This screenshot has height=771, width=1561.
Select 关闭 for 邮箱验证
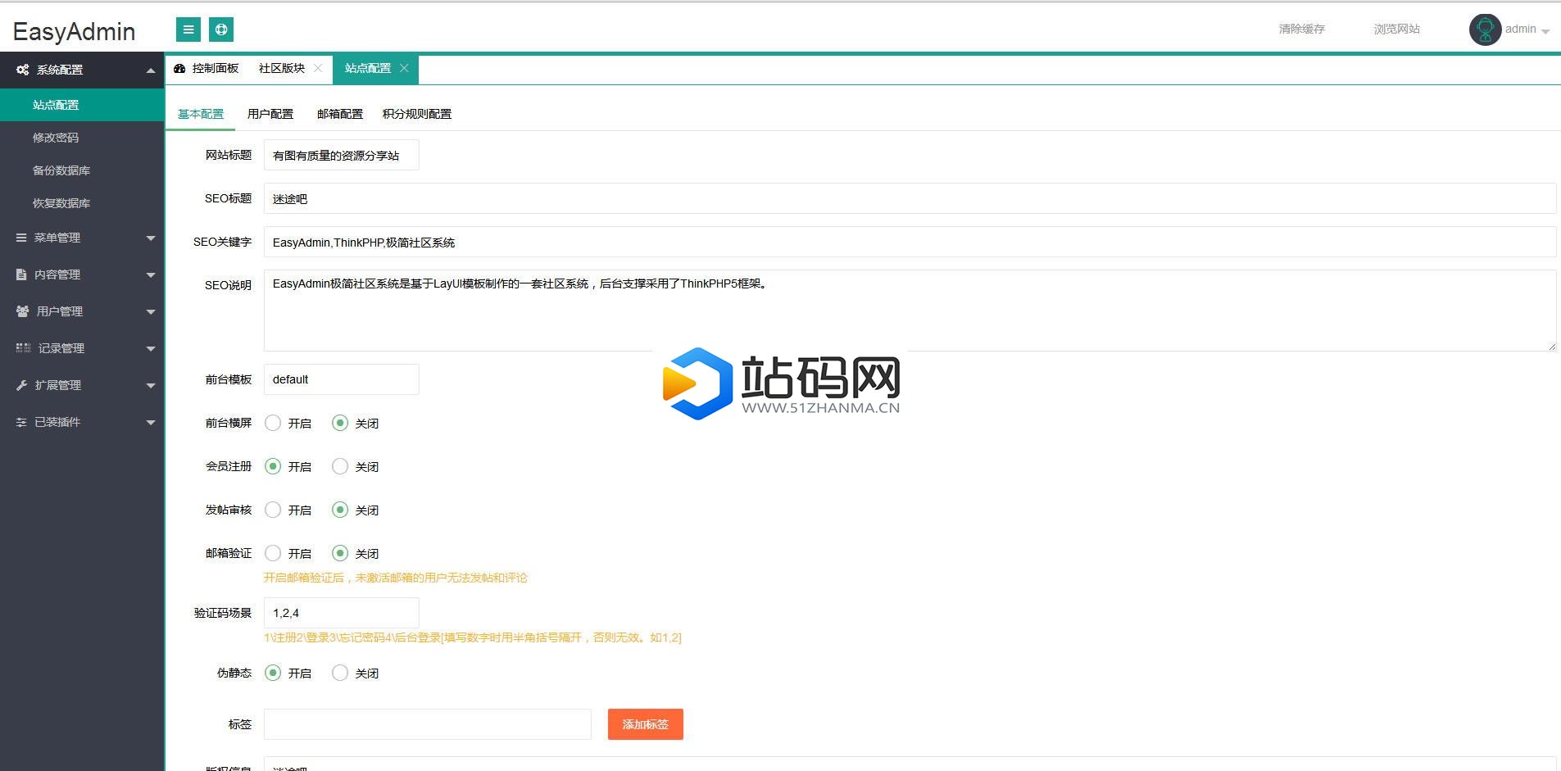[x=340, y=553]
